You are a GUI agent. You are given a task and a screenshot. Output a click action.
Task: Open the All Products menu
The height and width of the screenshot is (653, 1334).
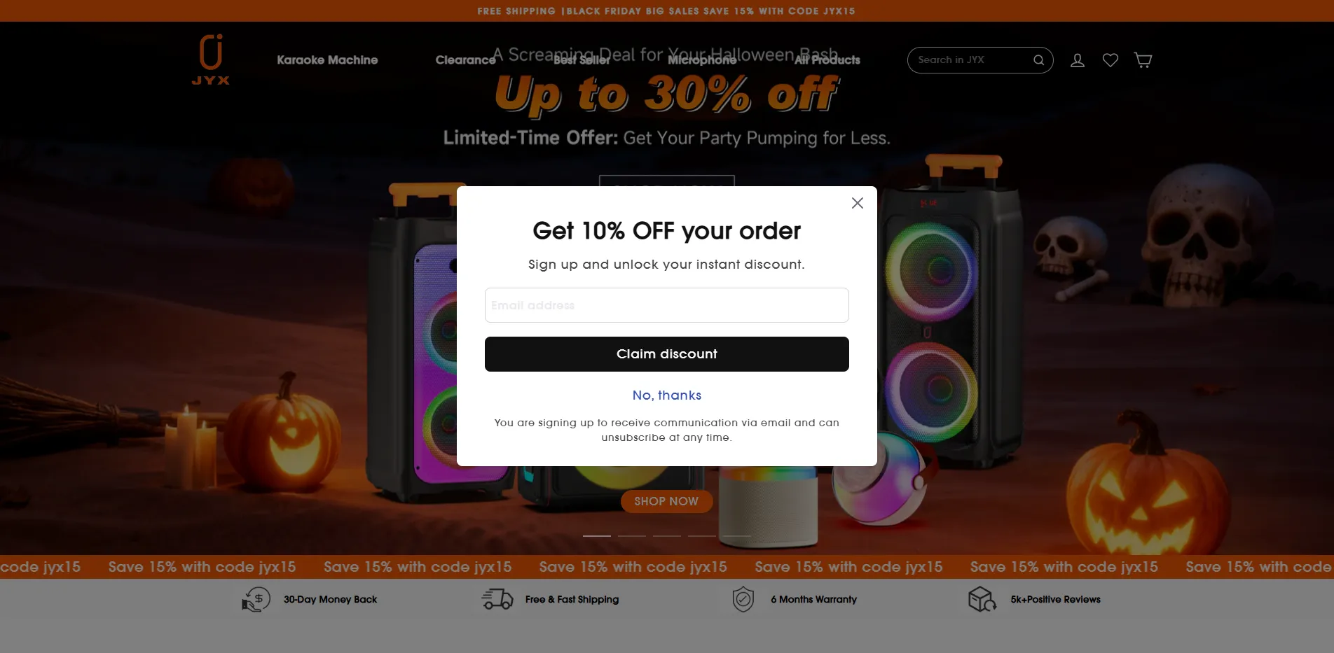click(x=827, y=60)
